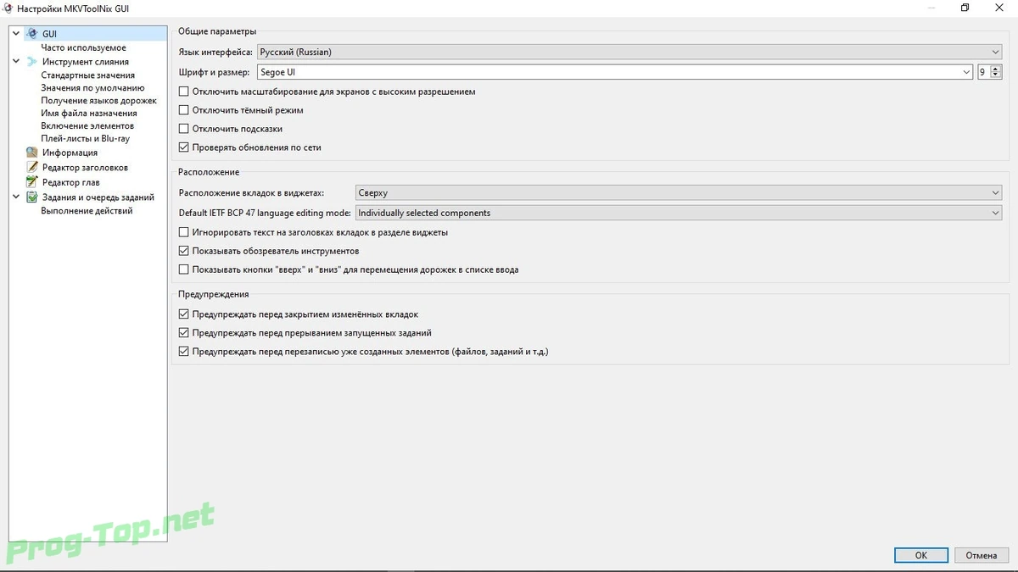Increase font size with the up arrow

[997, 69]
